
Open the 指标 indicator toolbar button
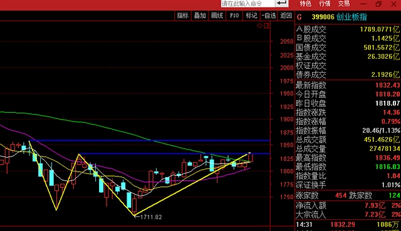click(x=182, y=16)
